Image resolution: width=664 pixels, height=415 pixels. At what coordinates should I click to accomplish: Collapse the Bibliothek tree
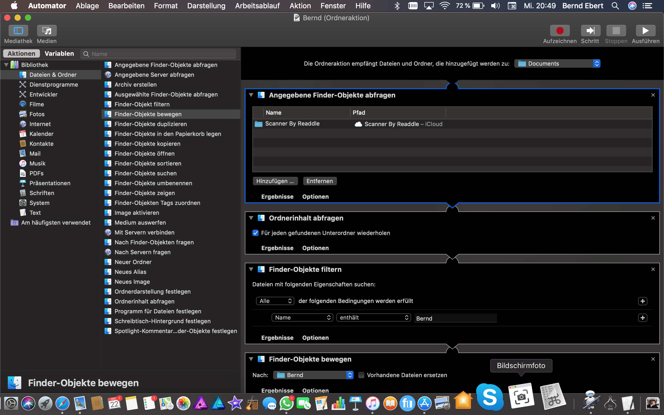[6, 65]
